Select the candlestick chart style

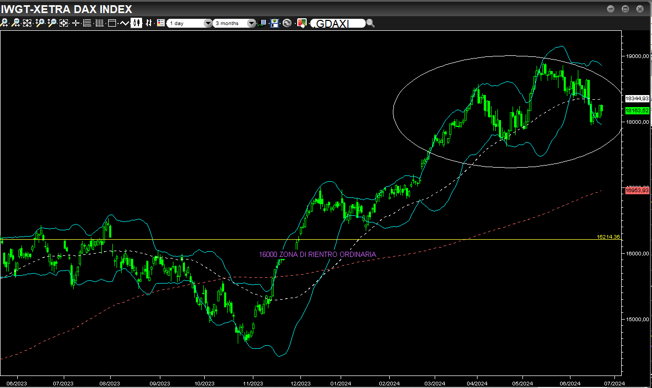[136, 23]
